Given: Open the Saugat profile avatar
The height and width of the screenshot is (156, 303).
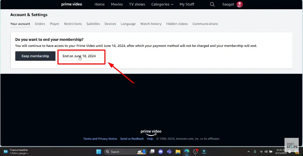Looking at the screenshot, I should click(240, 4).
